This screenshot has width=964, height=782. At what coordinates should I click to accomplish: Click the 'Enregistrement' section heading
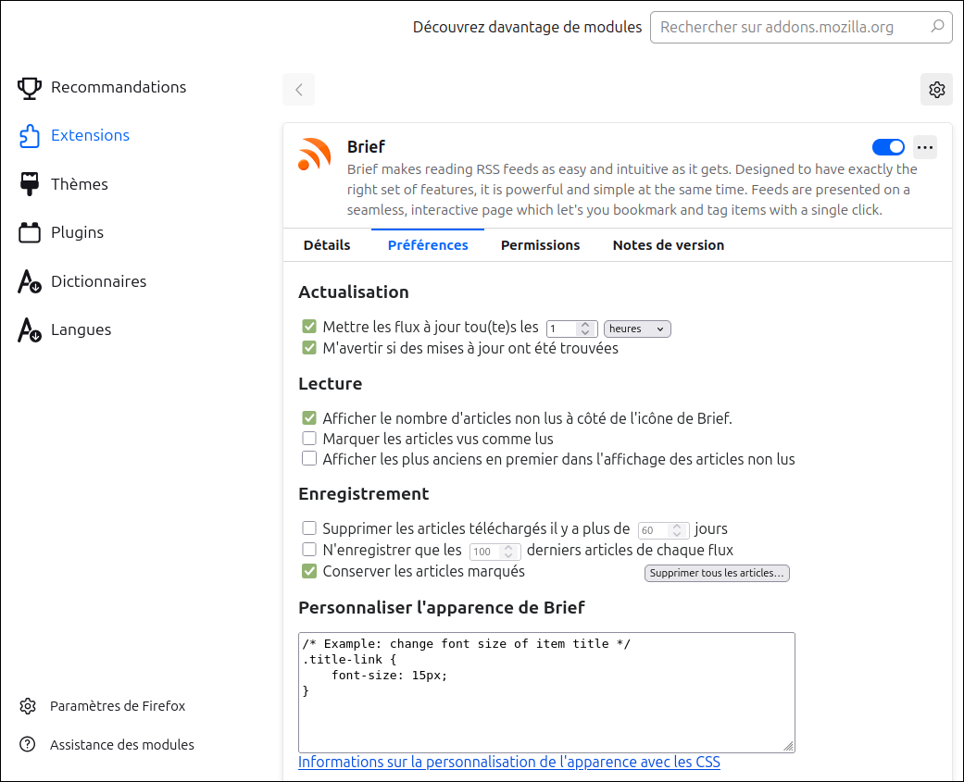pyautogui.click(x=363, y=494)
